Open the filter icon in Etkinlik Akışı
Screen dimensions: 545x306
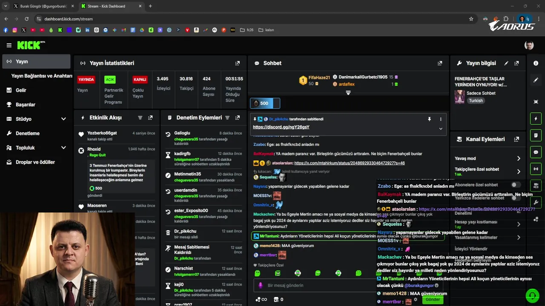(x=140, y=118)
